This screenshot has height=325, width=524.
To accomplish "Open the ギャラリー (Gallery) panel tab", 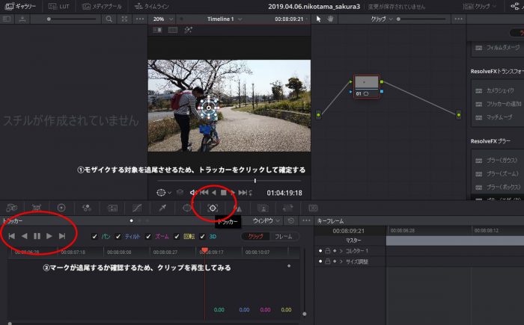I will (x=21, y=6).
